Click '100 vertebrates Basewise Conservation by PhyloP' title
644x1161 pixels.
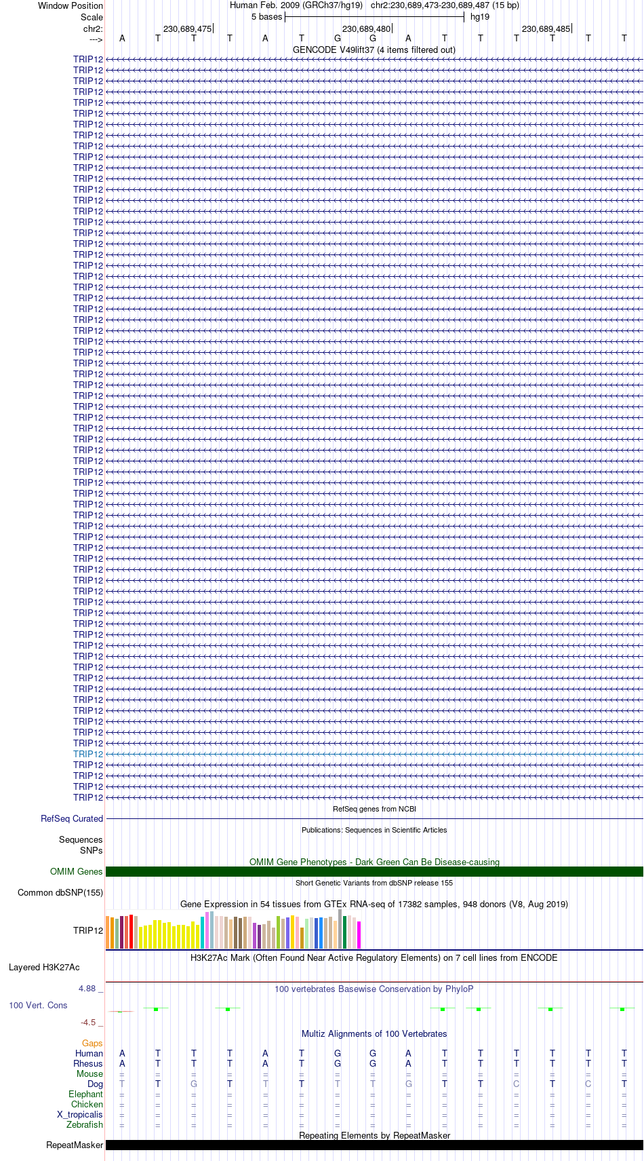(374, 989)
